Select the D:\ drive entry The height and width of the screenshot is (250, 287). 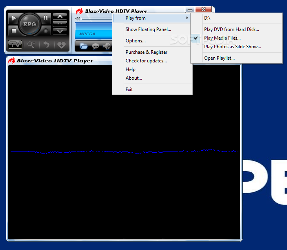point(236,18)
